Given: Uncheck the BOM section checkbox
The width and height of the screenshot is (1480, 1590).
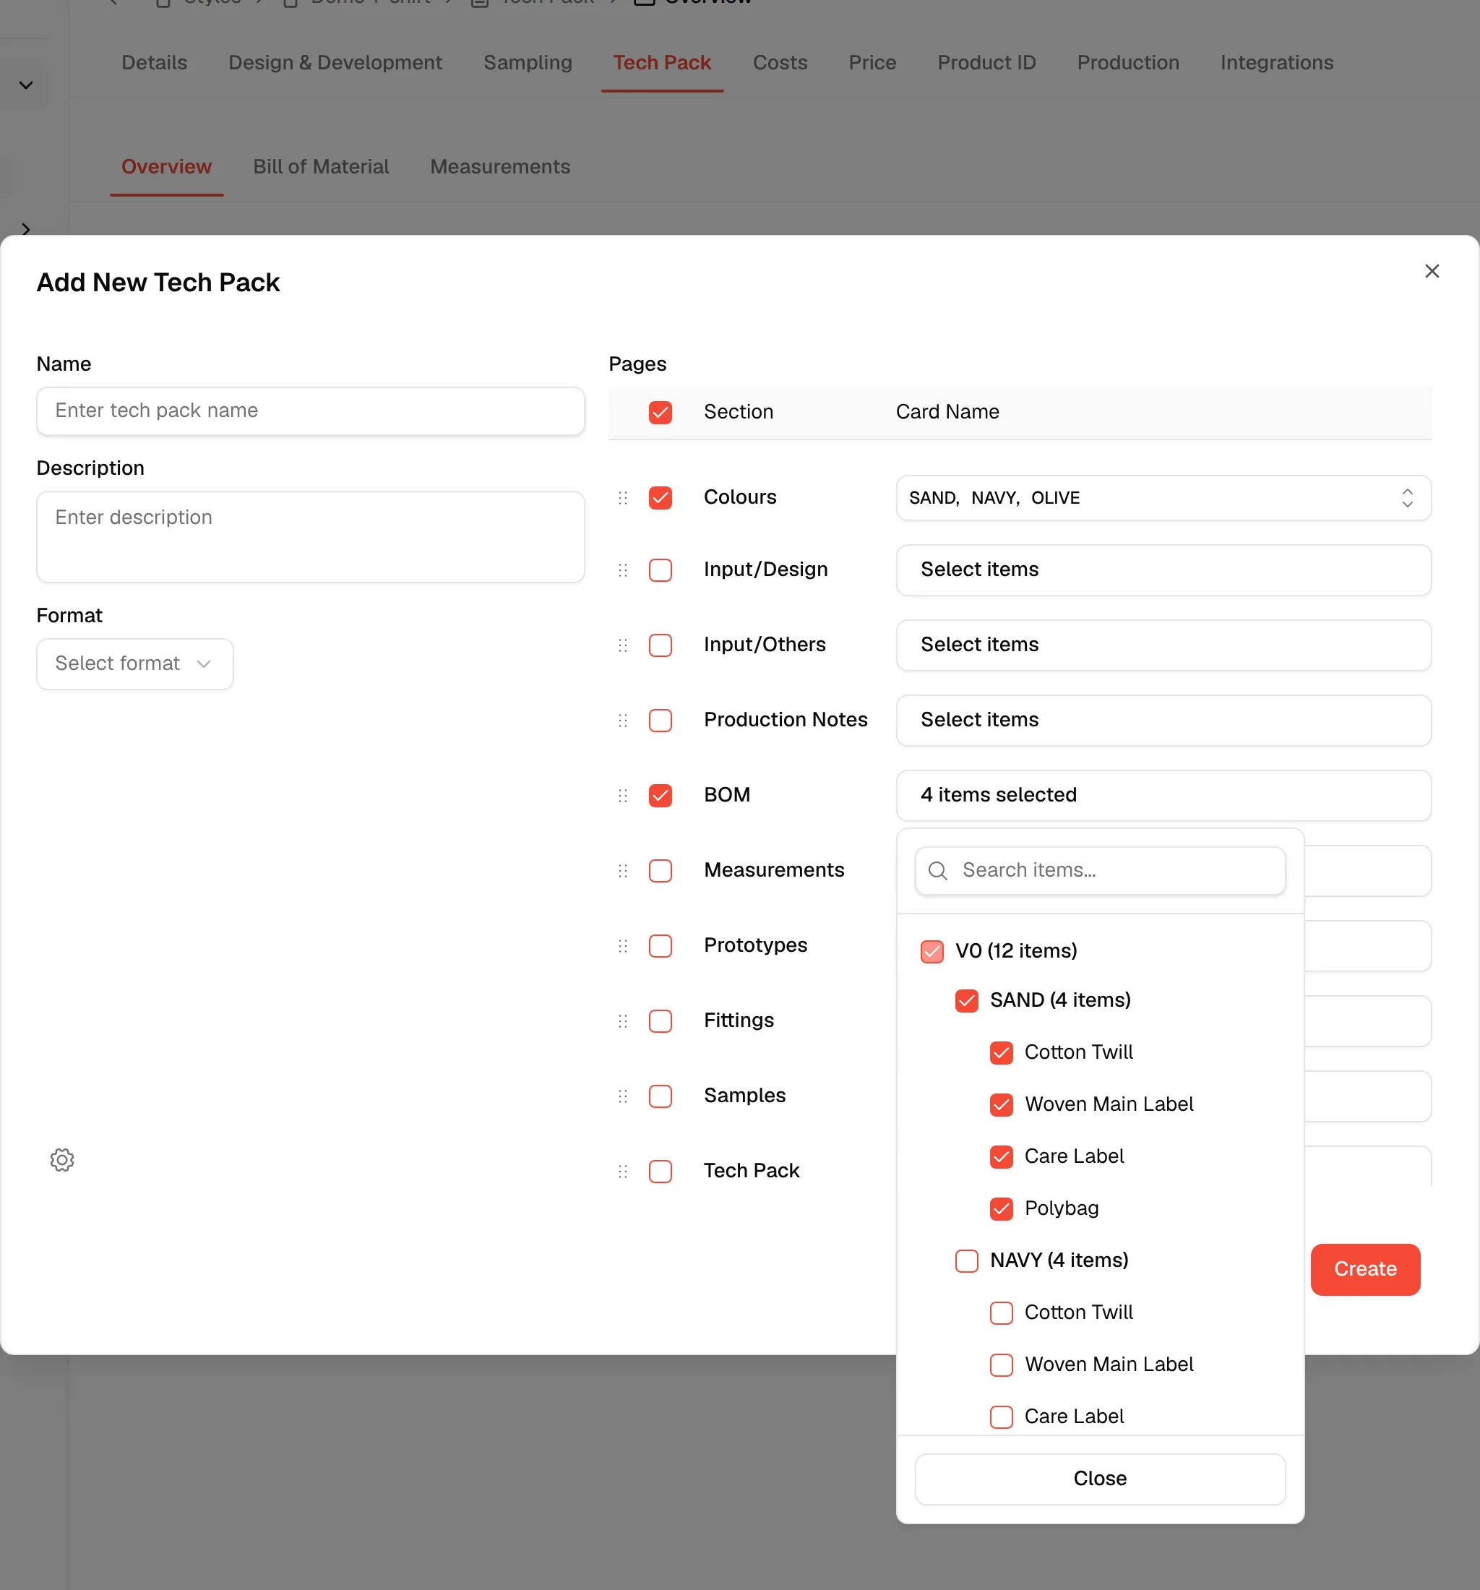Looking at the screenshot, I should point(661,796).
